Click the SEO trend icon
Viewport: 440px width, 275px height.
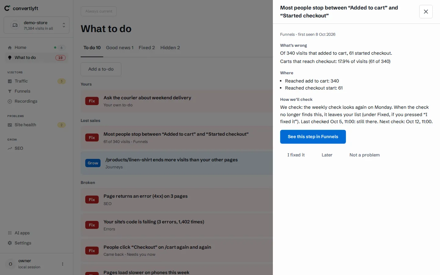pyautogui.click(x=10, y=148)
